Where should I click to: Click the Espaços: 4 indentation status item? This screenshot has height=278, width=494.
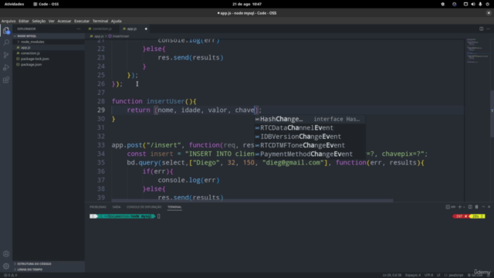pyautogui.click(x=413, y=275)
